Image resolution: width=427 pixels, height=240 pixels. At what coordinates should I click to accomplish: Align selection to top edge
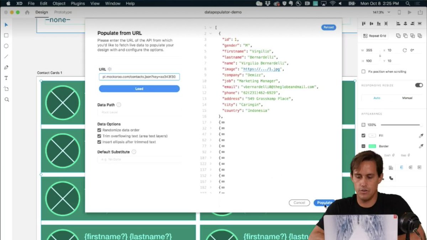(x=364, y=24)
